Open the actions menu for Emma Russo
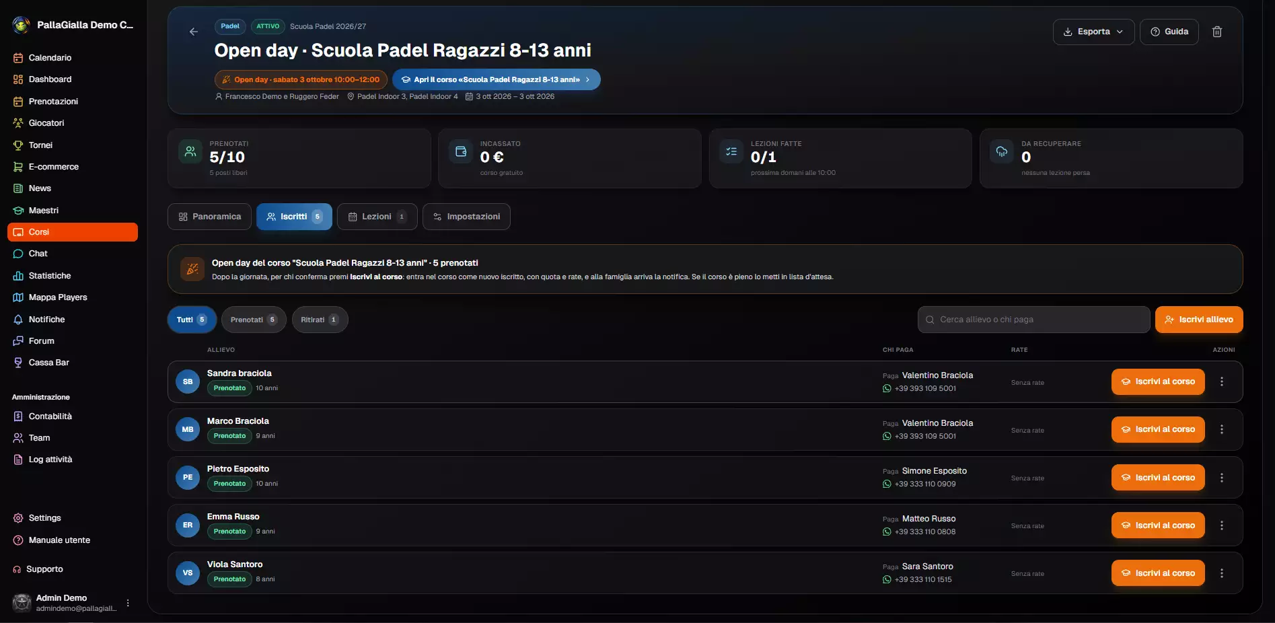This screenshot has width=1275, height=623. (1222, 525)
